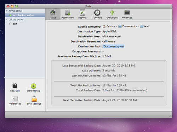Viewport: 177px width, 132px height.
Task: Open the Schedule clock icon
Action: [x=97, y=13]
